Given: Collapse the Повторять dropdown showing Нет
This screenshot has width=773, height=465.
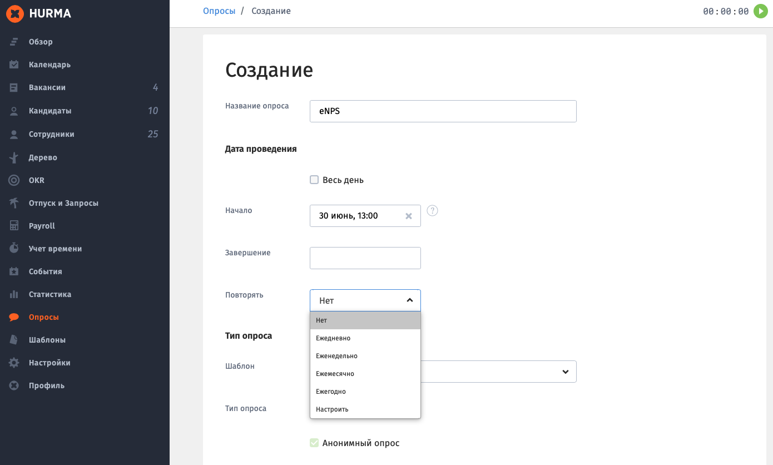Looking at the screenshot, I should tap(365, 300).
